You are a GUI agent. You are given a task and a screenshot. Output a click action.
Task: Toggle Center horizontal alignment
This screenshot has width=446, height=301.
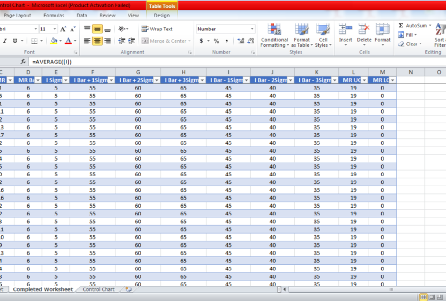click(x=97, y=41)
